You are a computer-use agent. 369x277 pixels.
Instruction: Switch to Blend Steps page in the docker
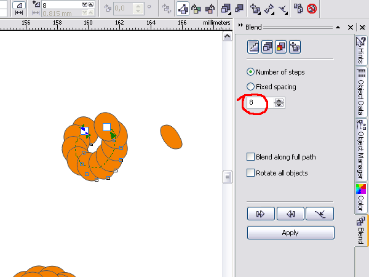(x=253, y=47)
